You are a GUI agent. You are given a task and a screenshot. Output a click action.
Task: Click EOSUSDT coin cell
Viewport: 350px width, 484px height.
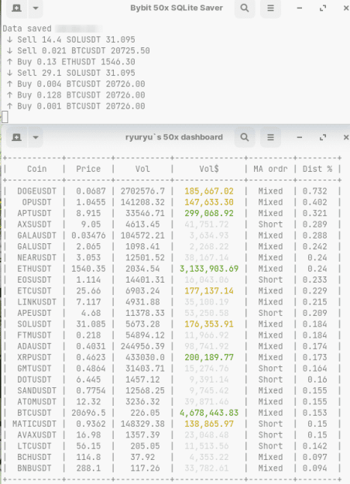tap(34, 280)
